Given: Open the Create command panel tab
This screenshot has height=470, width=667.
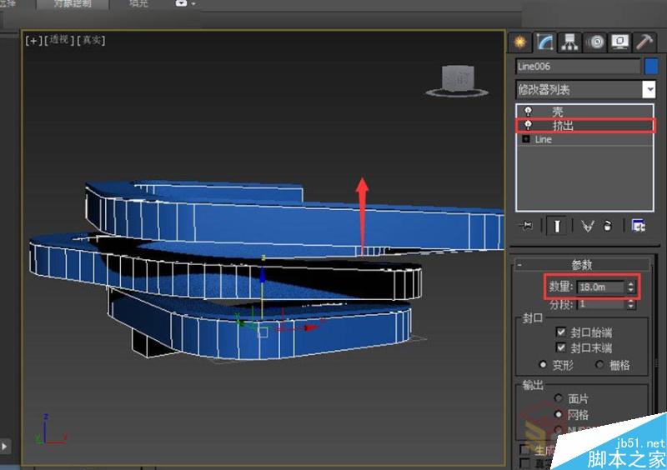Looking at the screenshot, I should (x=521, y=42).
